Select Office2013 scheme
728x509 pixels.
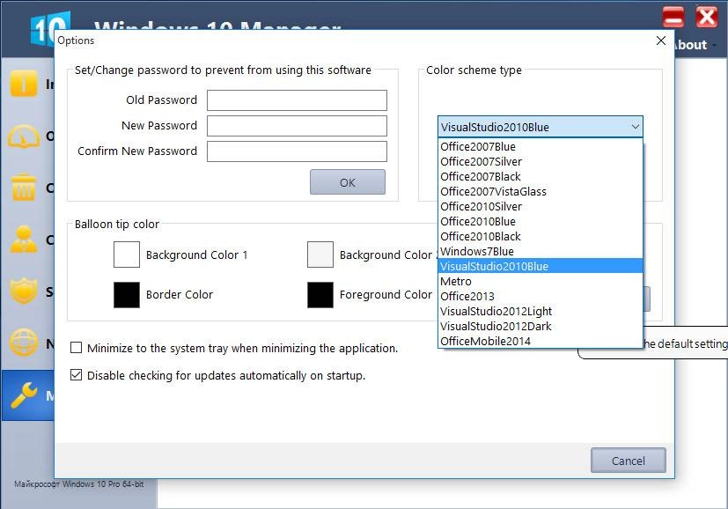[540, 296]
